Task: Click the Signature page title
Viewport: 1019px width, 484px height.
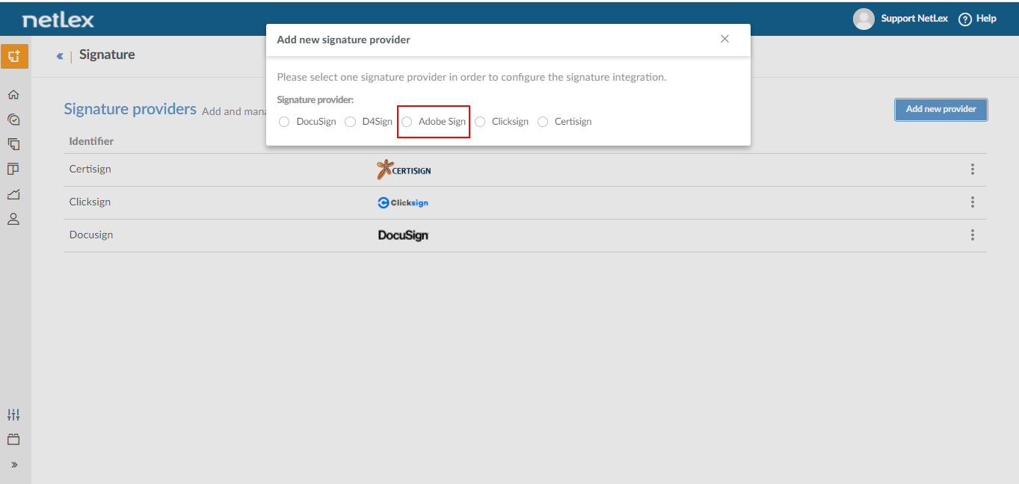Action: 107,55
